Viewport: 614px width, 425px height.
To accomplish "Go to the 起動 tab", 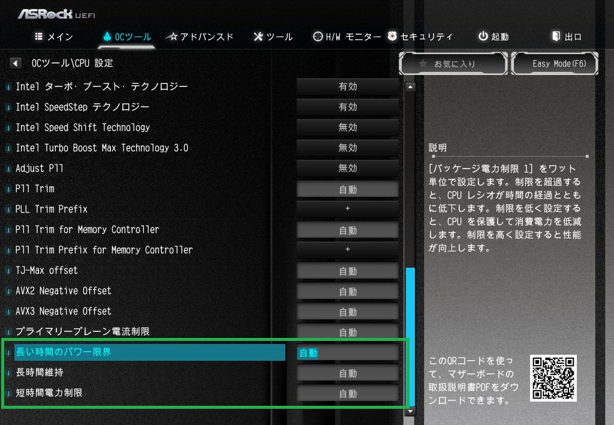I will pyautogui.click(x=494, y=37).
